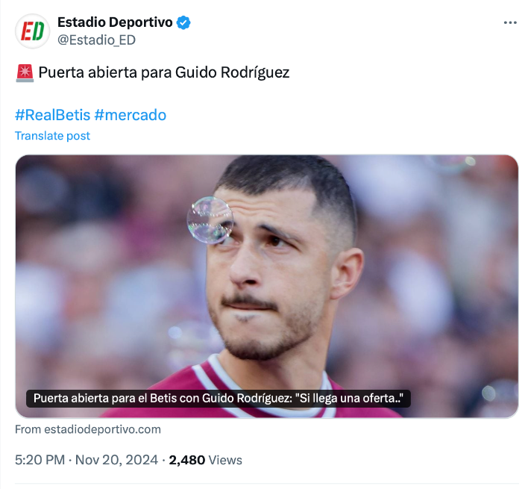Click the word Views beside the count

[x=225, y=460]
